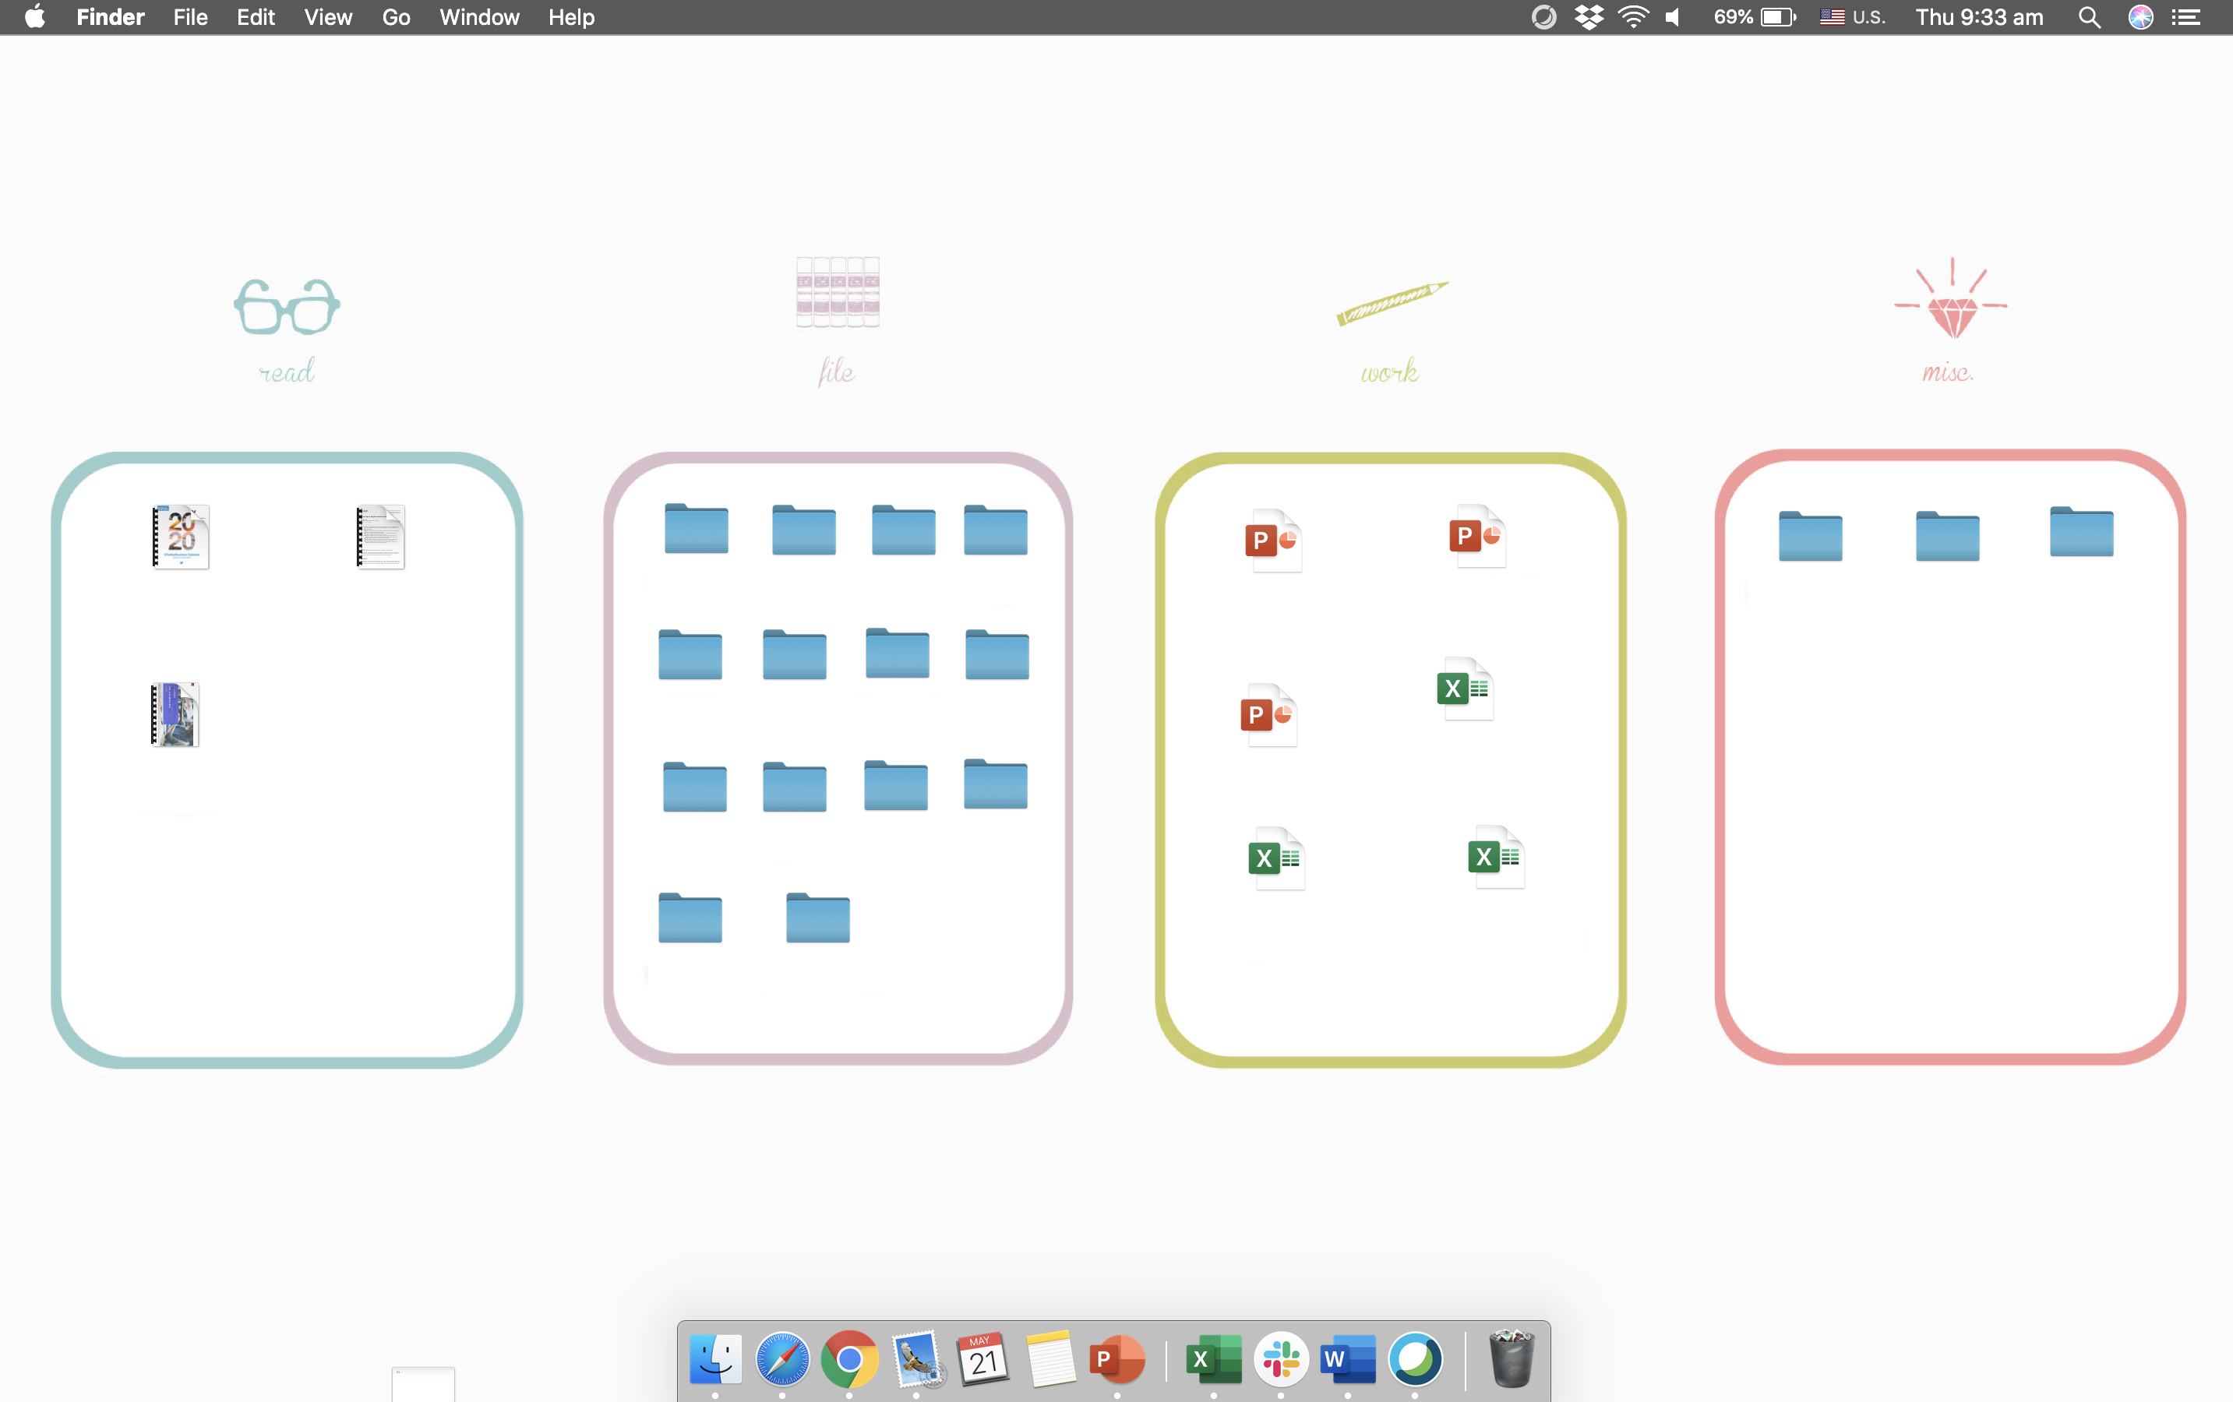Click the Siri icon in the menu bar
Viewport: 2233px width, 1402px height.
tap(2140, 18)
